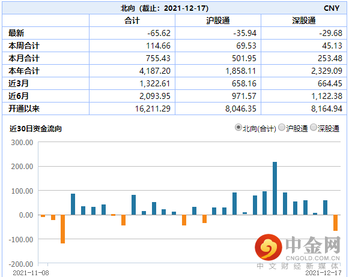Click the CNY currency label
The width and height of the screenshot is (349, 277).
point(332,8)
